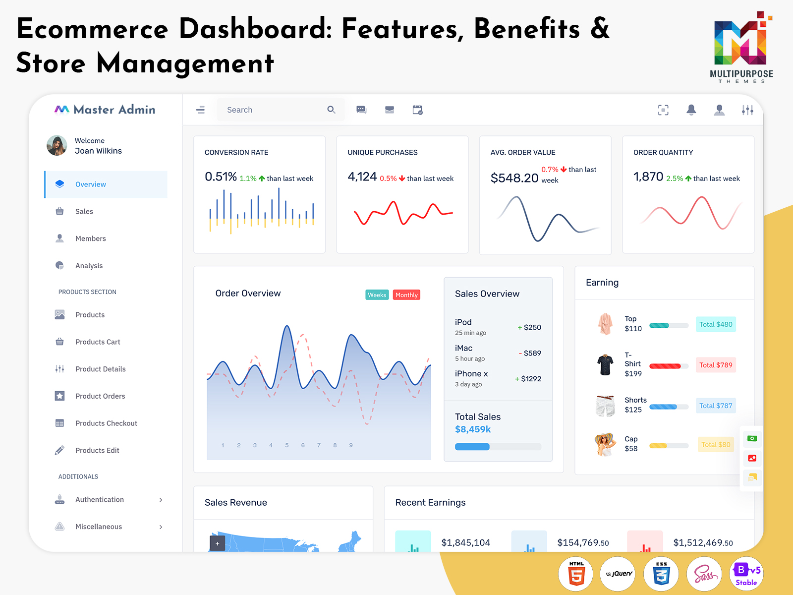793x595 pixels.
Task: Click the Products Edit pencil icon
Action: click(60, 450)
